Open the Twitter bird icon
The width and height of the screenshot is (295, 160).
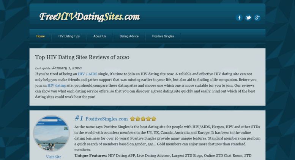pyautogui.click(x=248, y=18)
